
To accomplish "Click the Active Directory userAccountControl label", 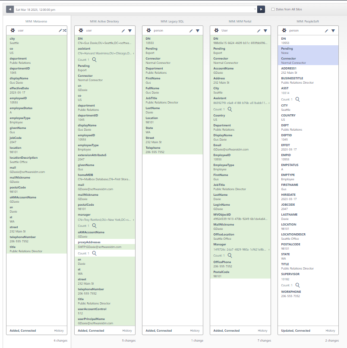I will coord(92,309).
